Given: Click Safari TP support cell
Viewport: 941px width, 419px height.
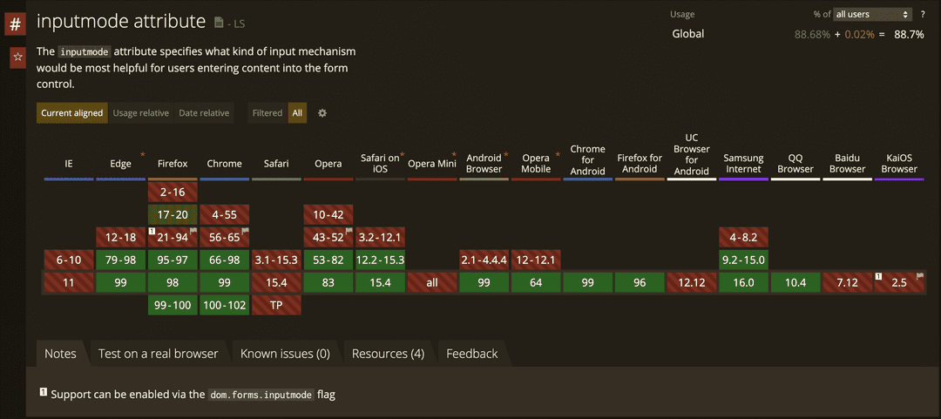Looking at the screenshot, I should [x=276, y=305].
